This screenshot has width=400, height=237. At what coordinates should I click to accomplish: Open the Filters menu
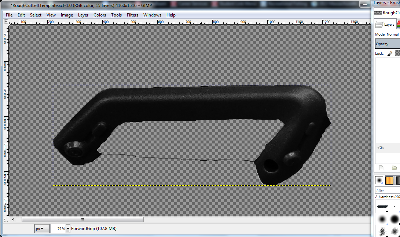[132, 15]
